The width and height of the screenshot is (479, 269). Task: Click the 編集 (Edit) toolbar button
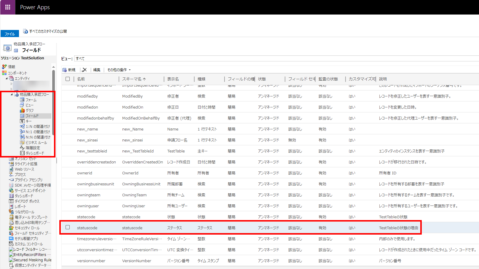pyautogui.click(x=97, y=70)
